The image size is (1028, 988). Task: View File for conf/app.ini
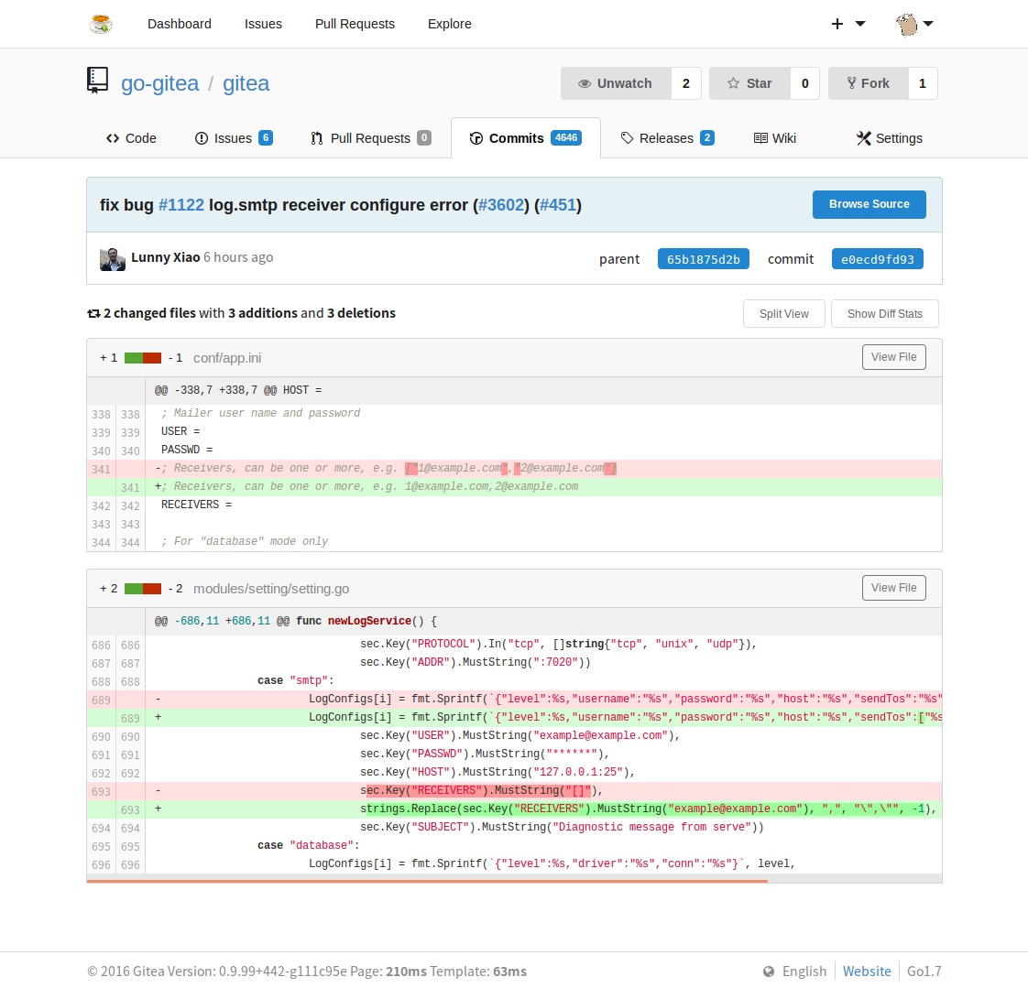[x=893, y=357]
